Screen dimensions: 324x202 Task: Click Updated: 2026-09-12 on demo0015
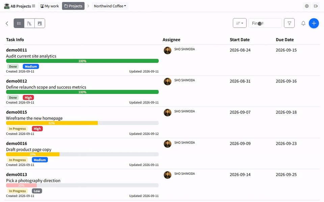[144, 134]
